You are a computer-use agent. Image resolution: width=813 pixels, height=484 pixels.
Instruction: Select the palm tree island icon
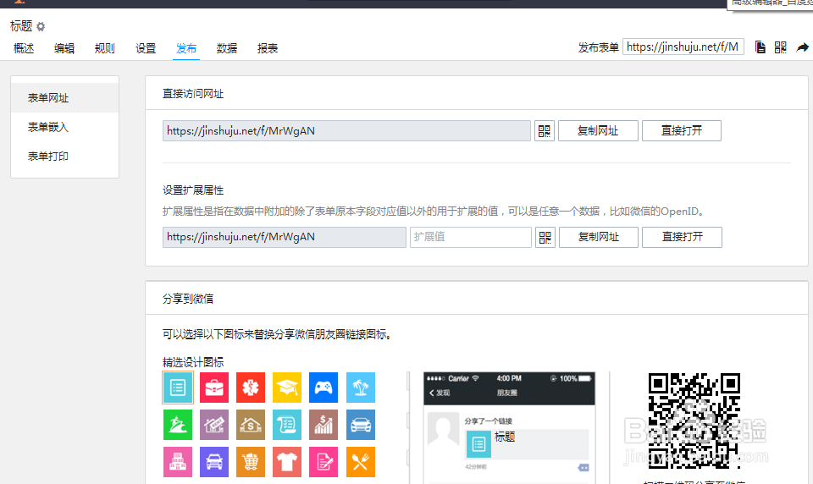click(x=361, y=388)
